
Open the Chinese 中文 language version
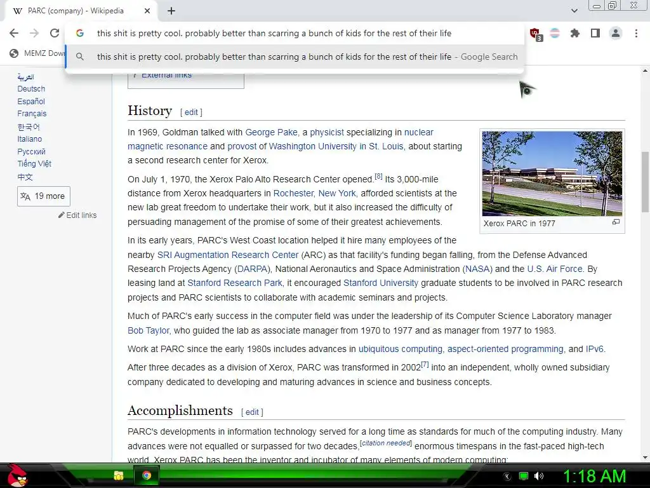pos(25,177)
